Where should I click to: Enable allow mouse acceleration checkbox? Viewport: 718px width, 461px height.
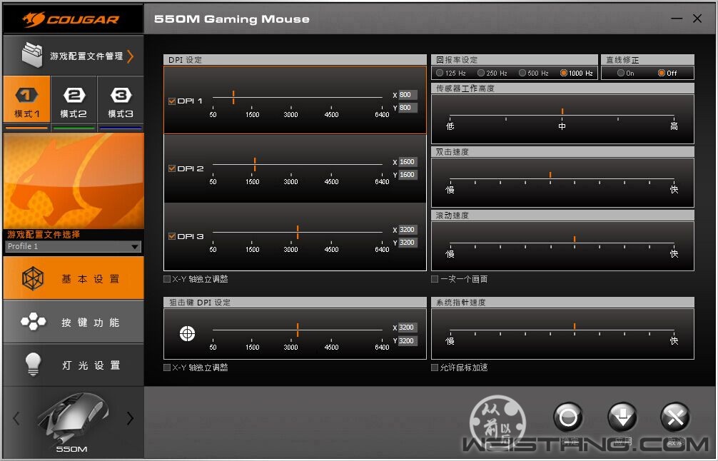click(435, 367)
